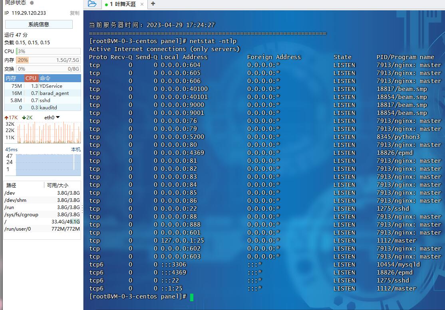Click the network traffic graph
The image size is (445, 310).
(49, 132)
